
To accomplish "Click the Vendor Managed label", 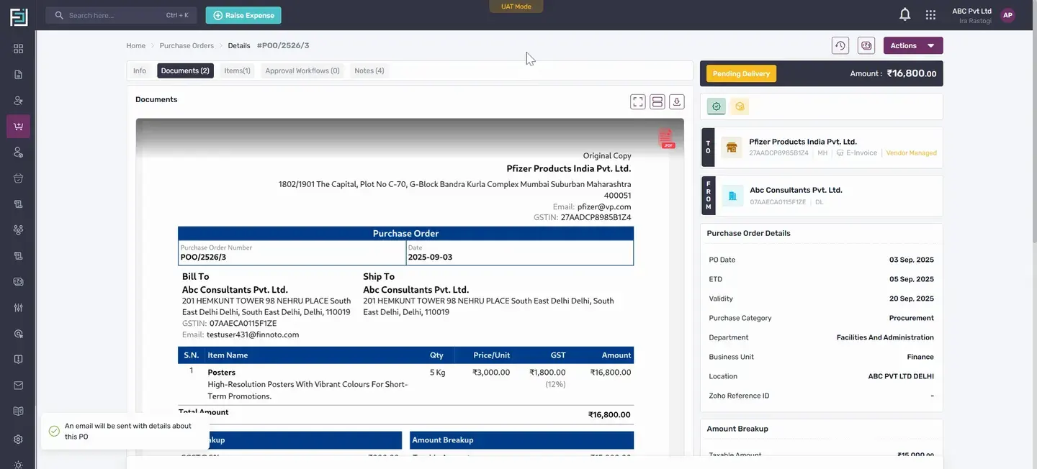I will pyautogui.click(x=912, y=153).
